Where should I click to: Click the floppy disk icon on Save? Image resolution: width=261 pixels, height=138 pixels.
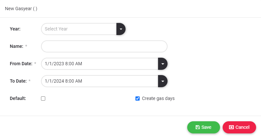(x=197, y=127)
